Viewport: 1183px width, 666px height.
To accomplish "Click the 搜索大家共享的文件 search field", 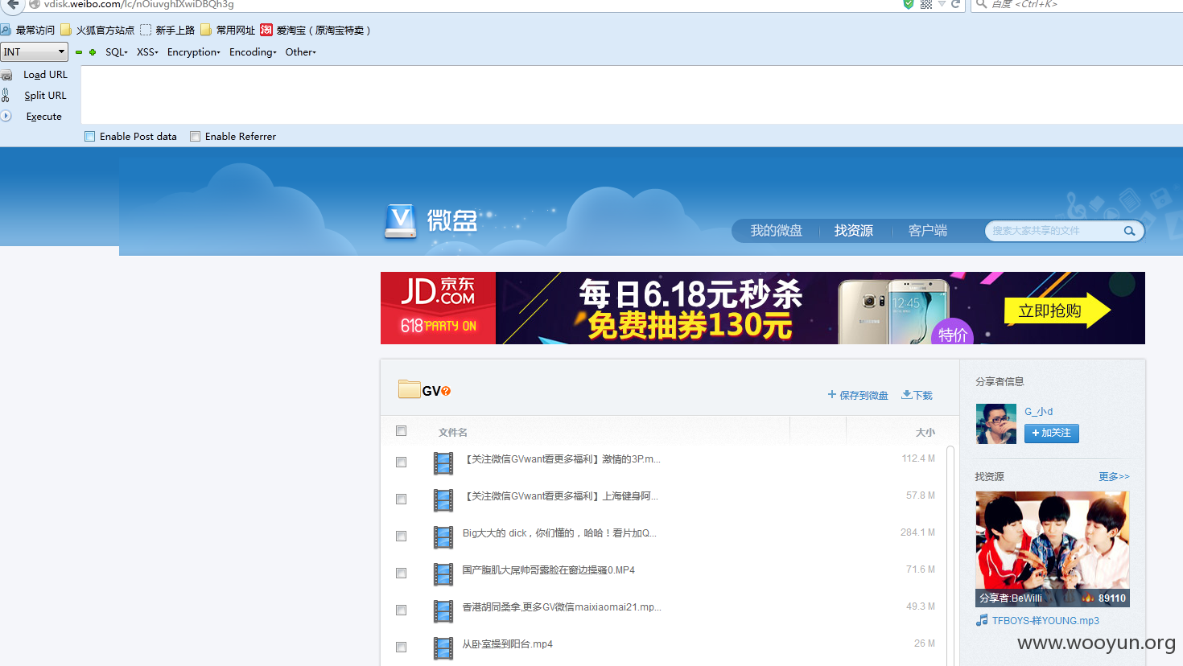I will (1054, 231).
